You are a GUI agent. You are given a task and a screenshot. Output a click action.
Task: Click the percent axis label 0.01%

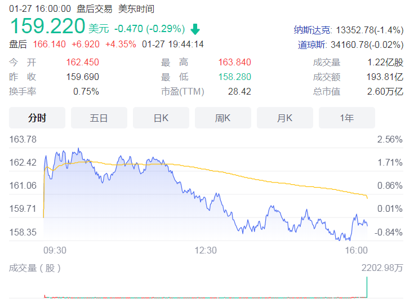[390, 209]
